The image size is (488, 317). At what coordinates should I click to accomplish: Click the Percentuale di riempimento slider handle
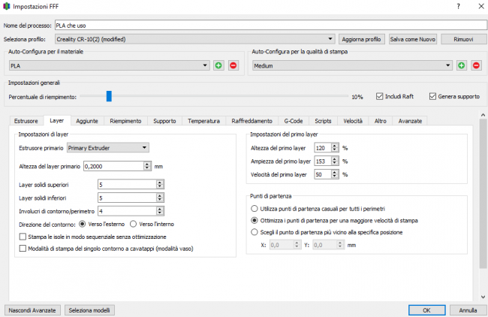(109, 96)
